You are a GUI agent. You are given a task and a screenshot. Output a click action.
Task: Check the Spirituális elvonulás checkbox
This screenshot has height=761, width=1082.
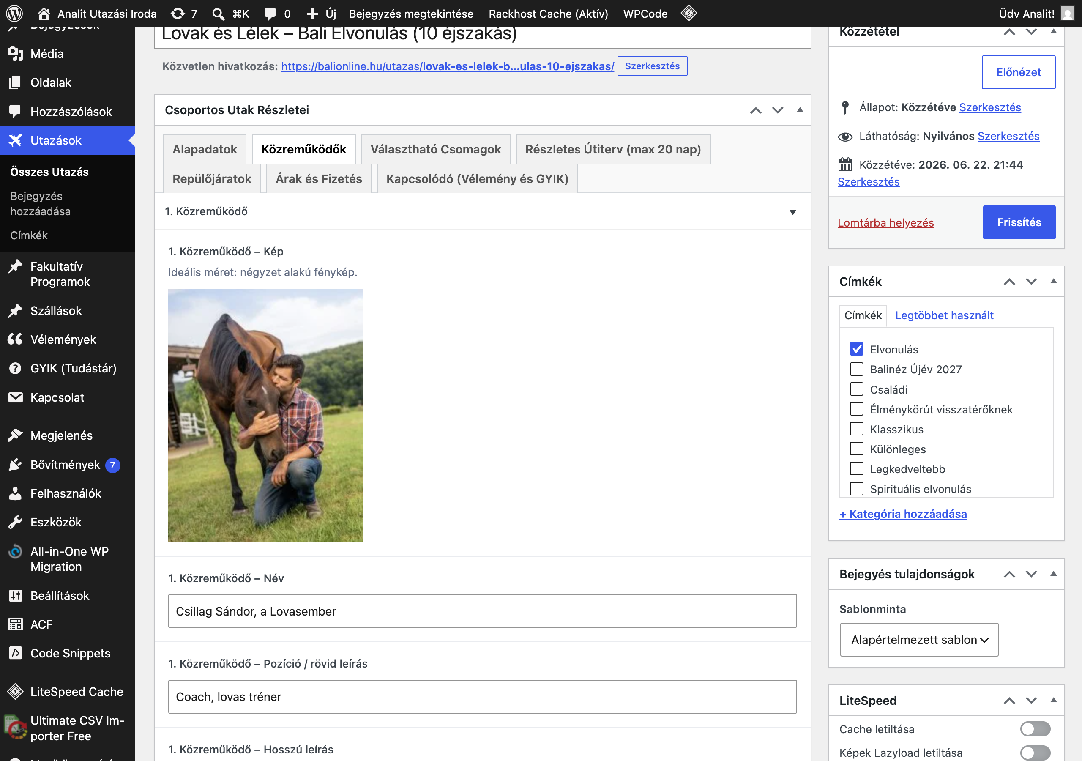coord(856,488)
